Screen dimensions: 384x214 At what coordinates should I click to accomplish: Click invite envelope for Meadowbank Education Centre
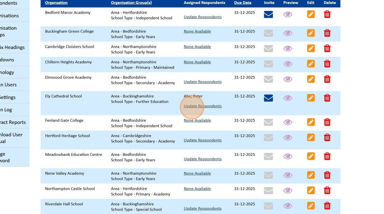point(268,156)
